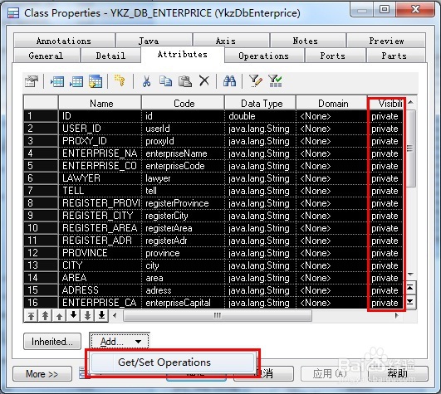Open Visibility private cell in CITY row
This screenshot has width=441, height=394.
385,265
